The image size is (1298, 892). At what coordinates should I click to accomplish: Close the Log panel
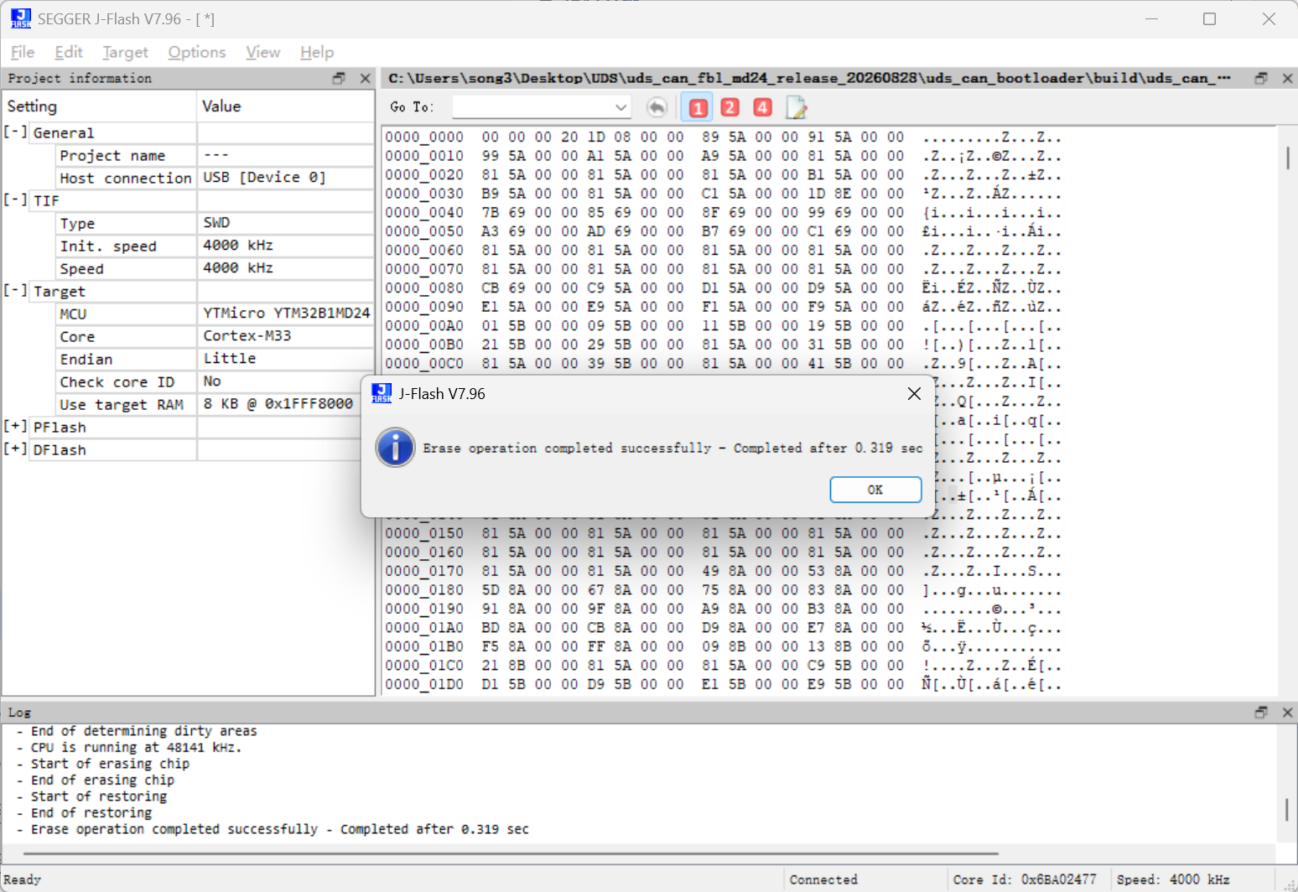[x=1287, y=712]
